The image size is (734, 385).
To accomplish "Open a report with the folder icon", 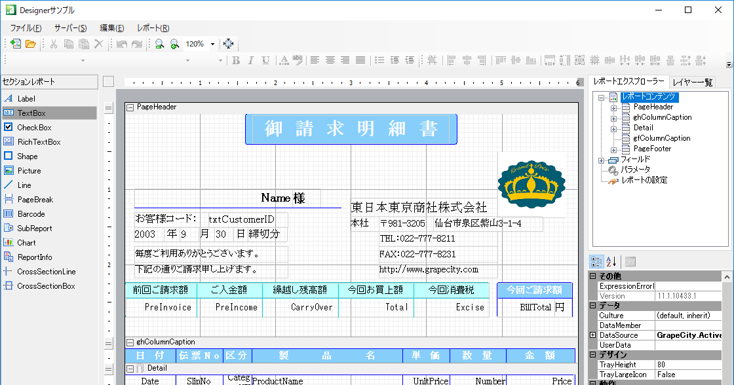I will 30,43.
